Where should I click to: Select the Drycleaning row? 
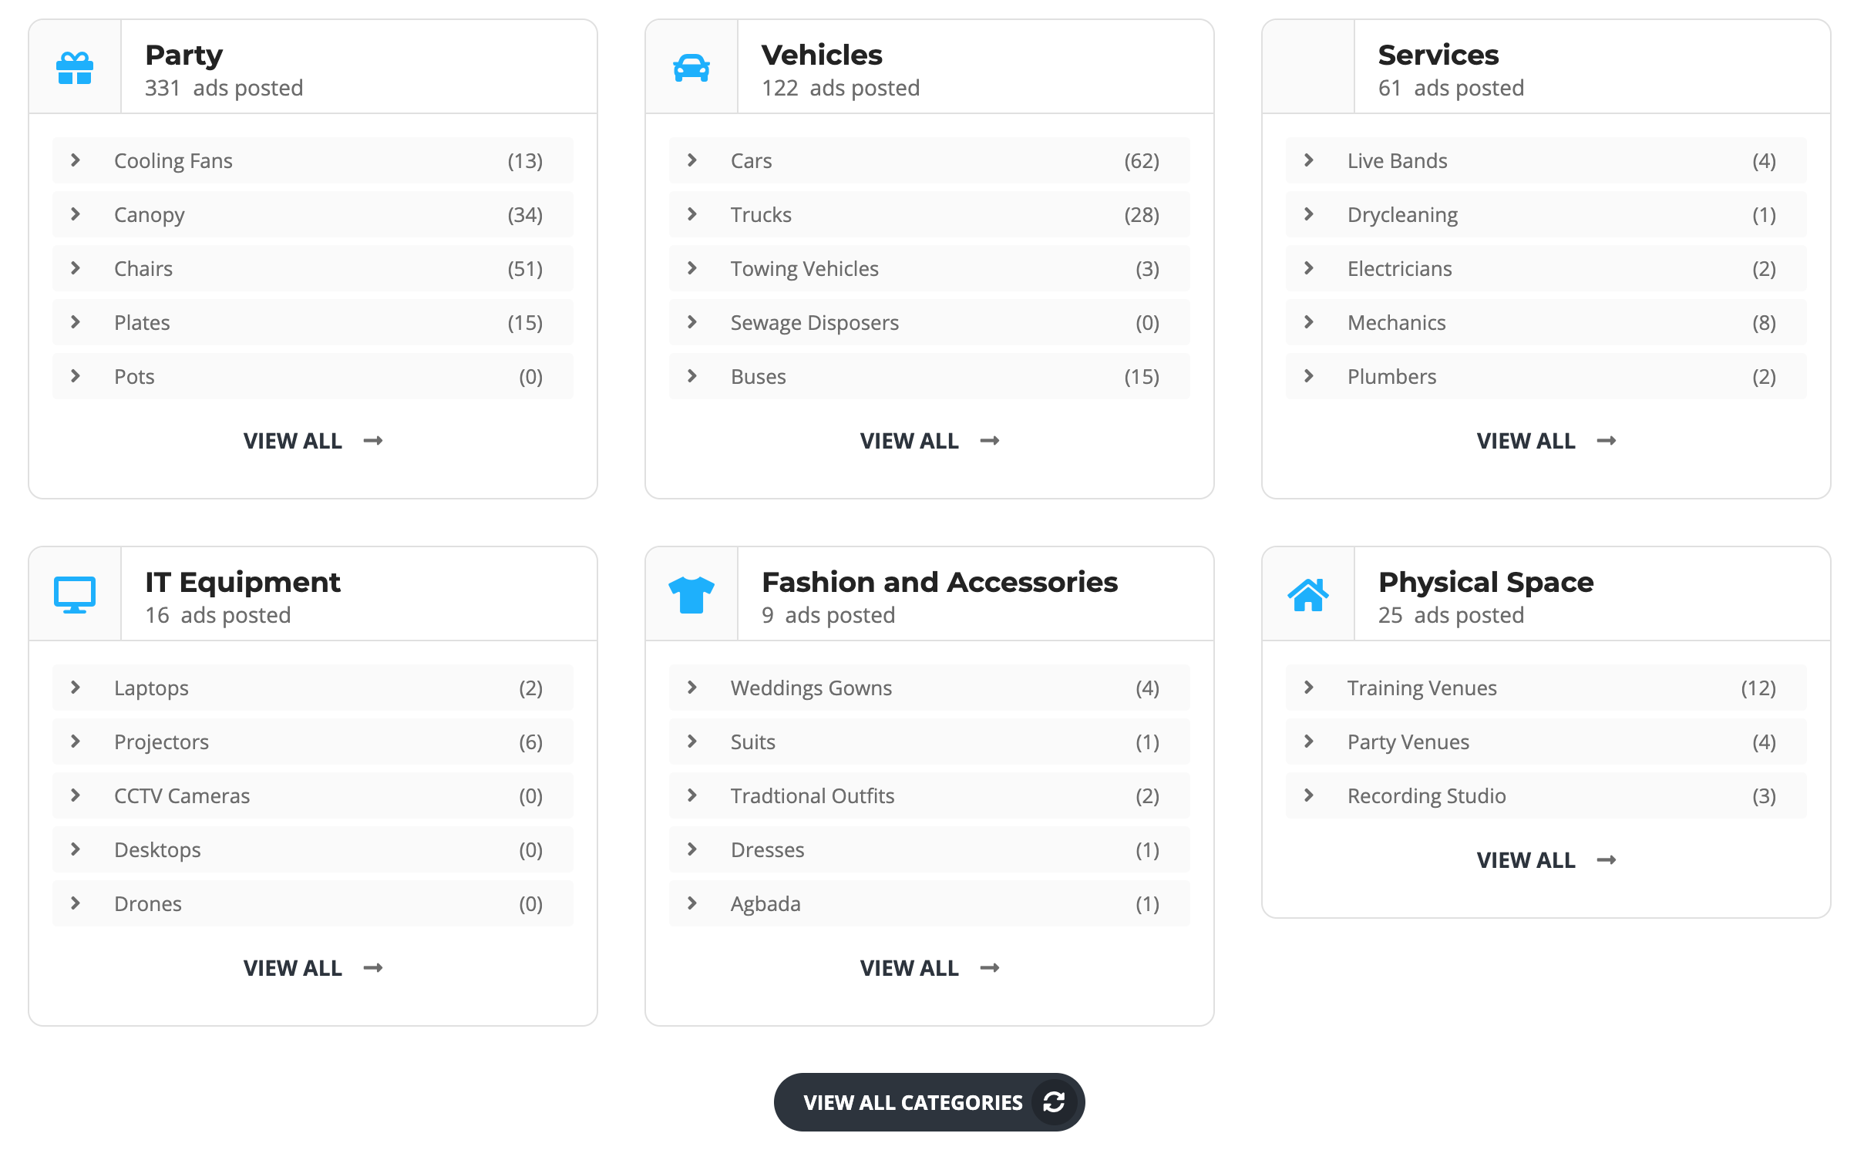tap(1402, 215)
